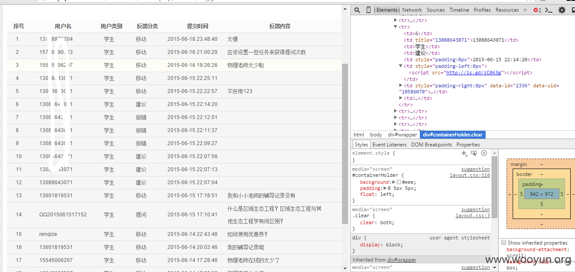
Task: Expand the collapsed <td>…</td> node
Action: click(x=401, y=98)
